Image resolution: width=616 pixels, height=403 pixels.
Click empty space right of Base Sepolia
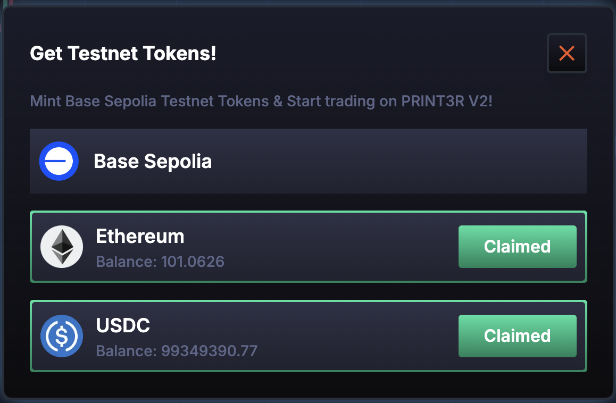[399, 161]
